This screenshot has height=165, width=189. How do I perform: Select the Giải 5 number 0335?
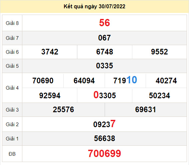click(x=105, y=66)
